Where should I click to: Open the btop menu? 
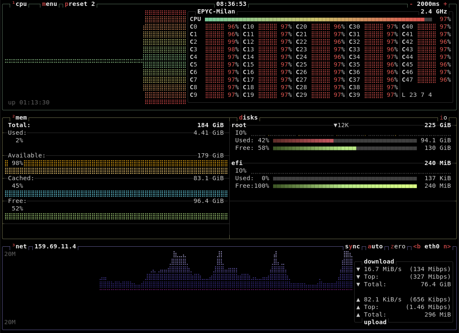pos(49,4)
